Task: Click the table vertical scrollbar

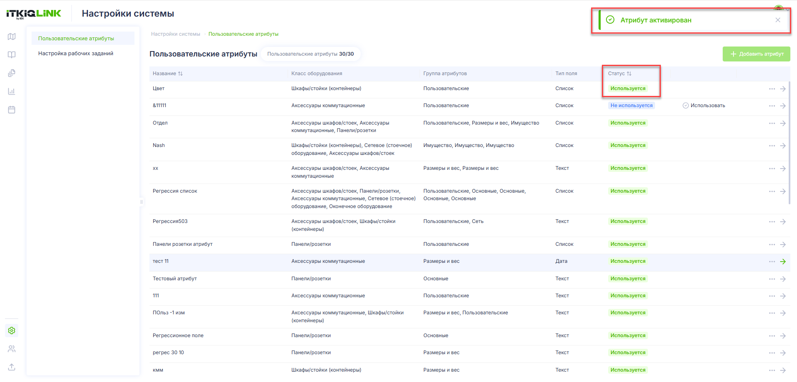Action: click(x=789, y=142)
